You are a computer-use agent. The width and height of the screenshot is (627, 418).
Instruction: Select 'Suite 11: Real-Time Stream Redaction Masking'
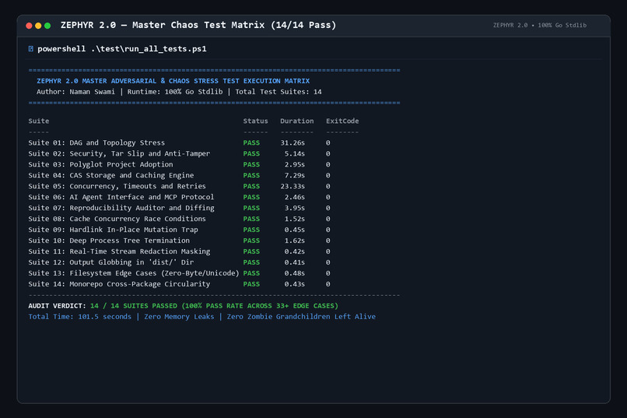click(x=119, y=251)
